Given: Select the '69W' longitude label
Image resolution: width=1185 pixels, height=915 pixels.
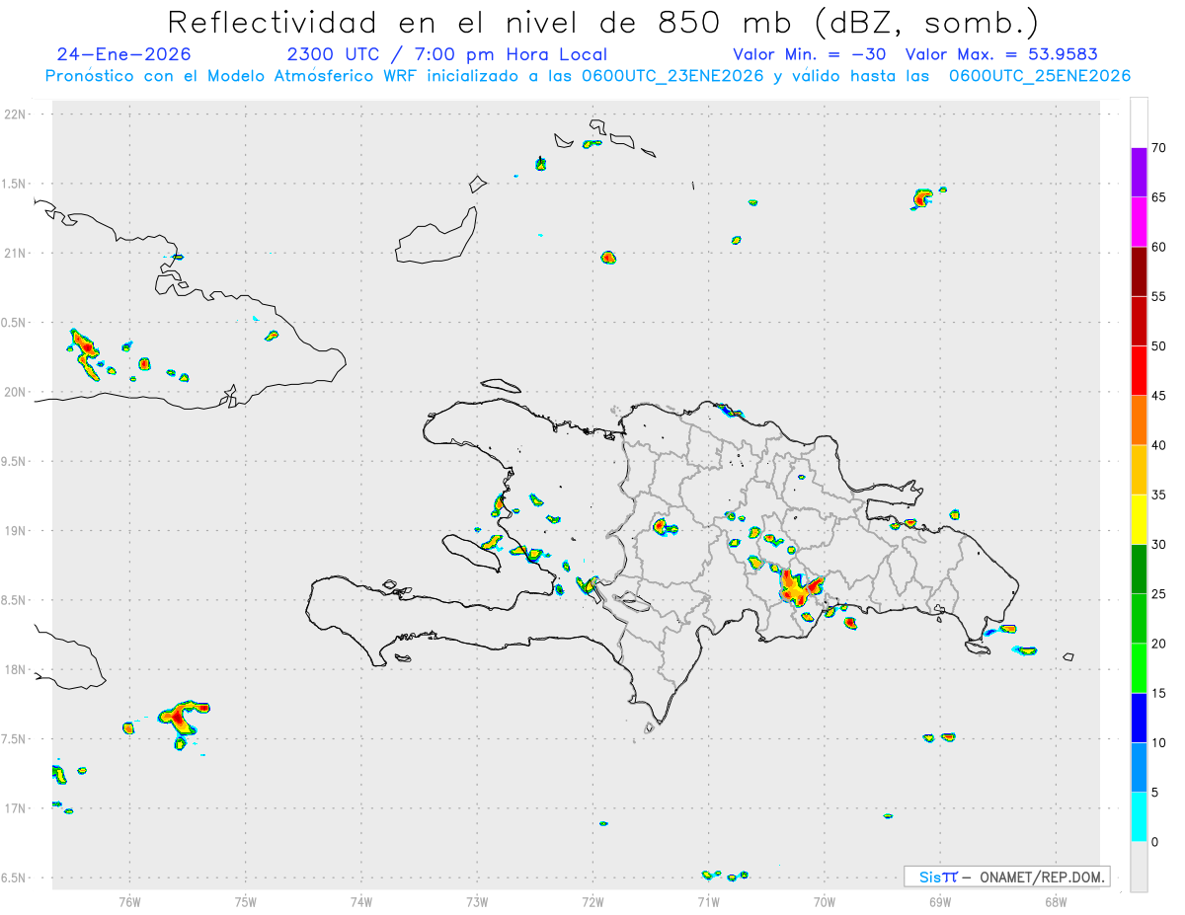Looking at the screenshot, I should pyautogui.click(x=940, y=902).
